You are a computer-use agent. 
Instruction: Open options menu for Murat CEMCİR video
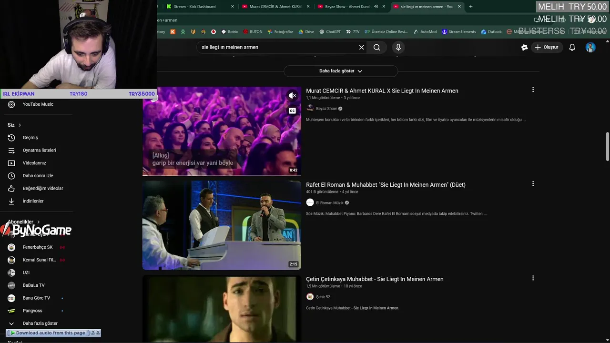[533, 90]
